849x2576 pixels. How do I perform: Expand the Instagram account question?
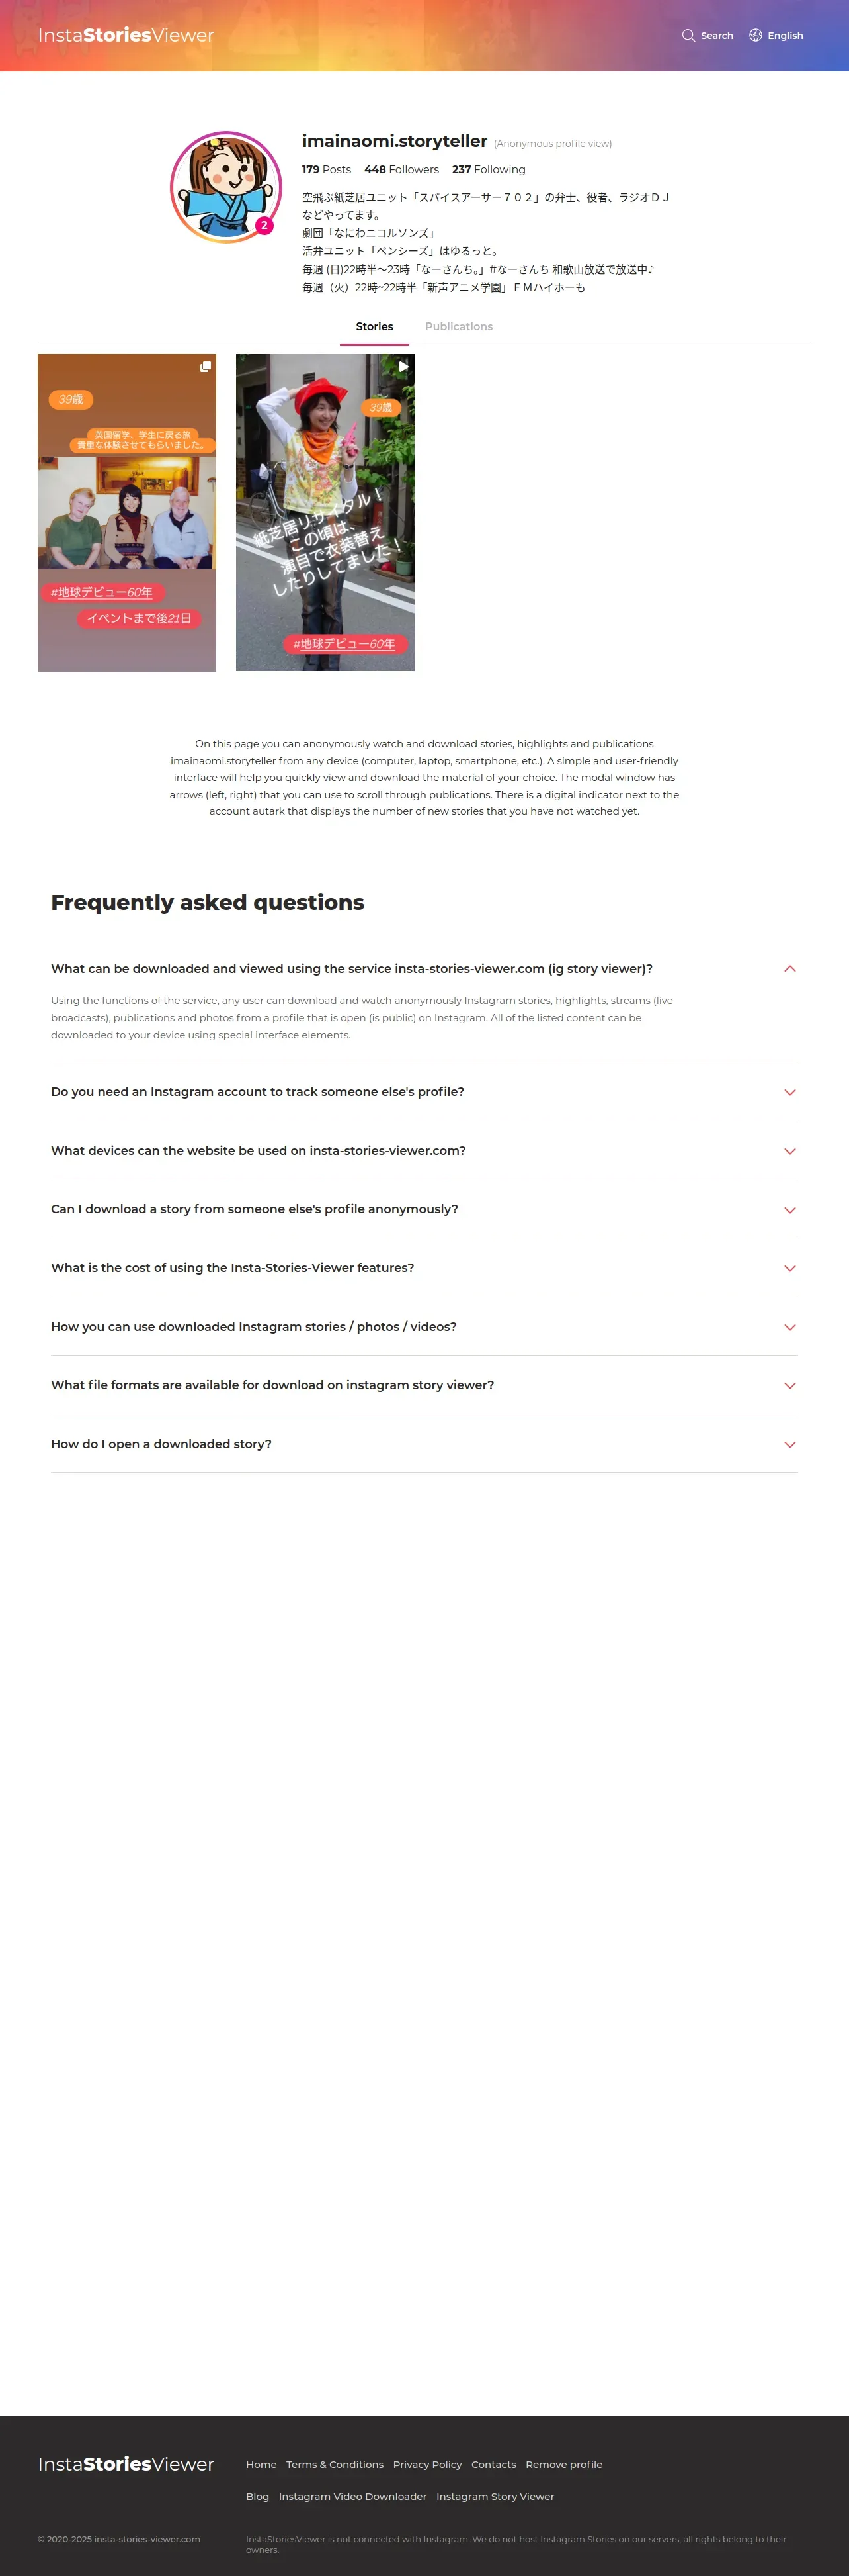[789, 1092]
